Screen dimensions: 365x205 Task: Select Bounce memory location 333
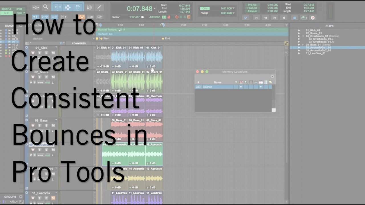click(233, 87)
